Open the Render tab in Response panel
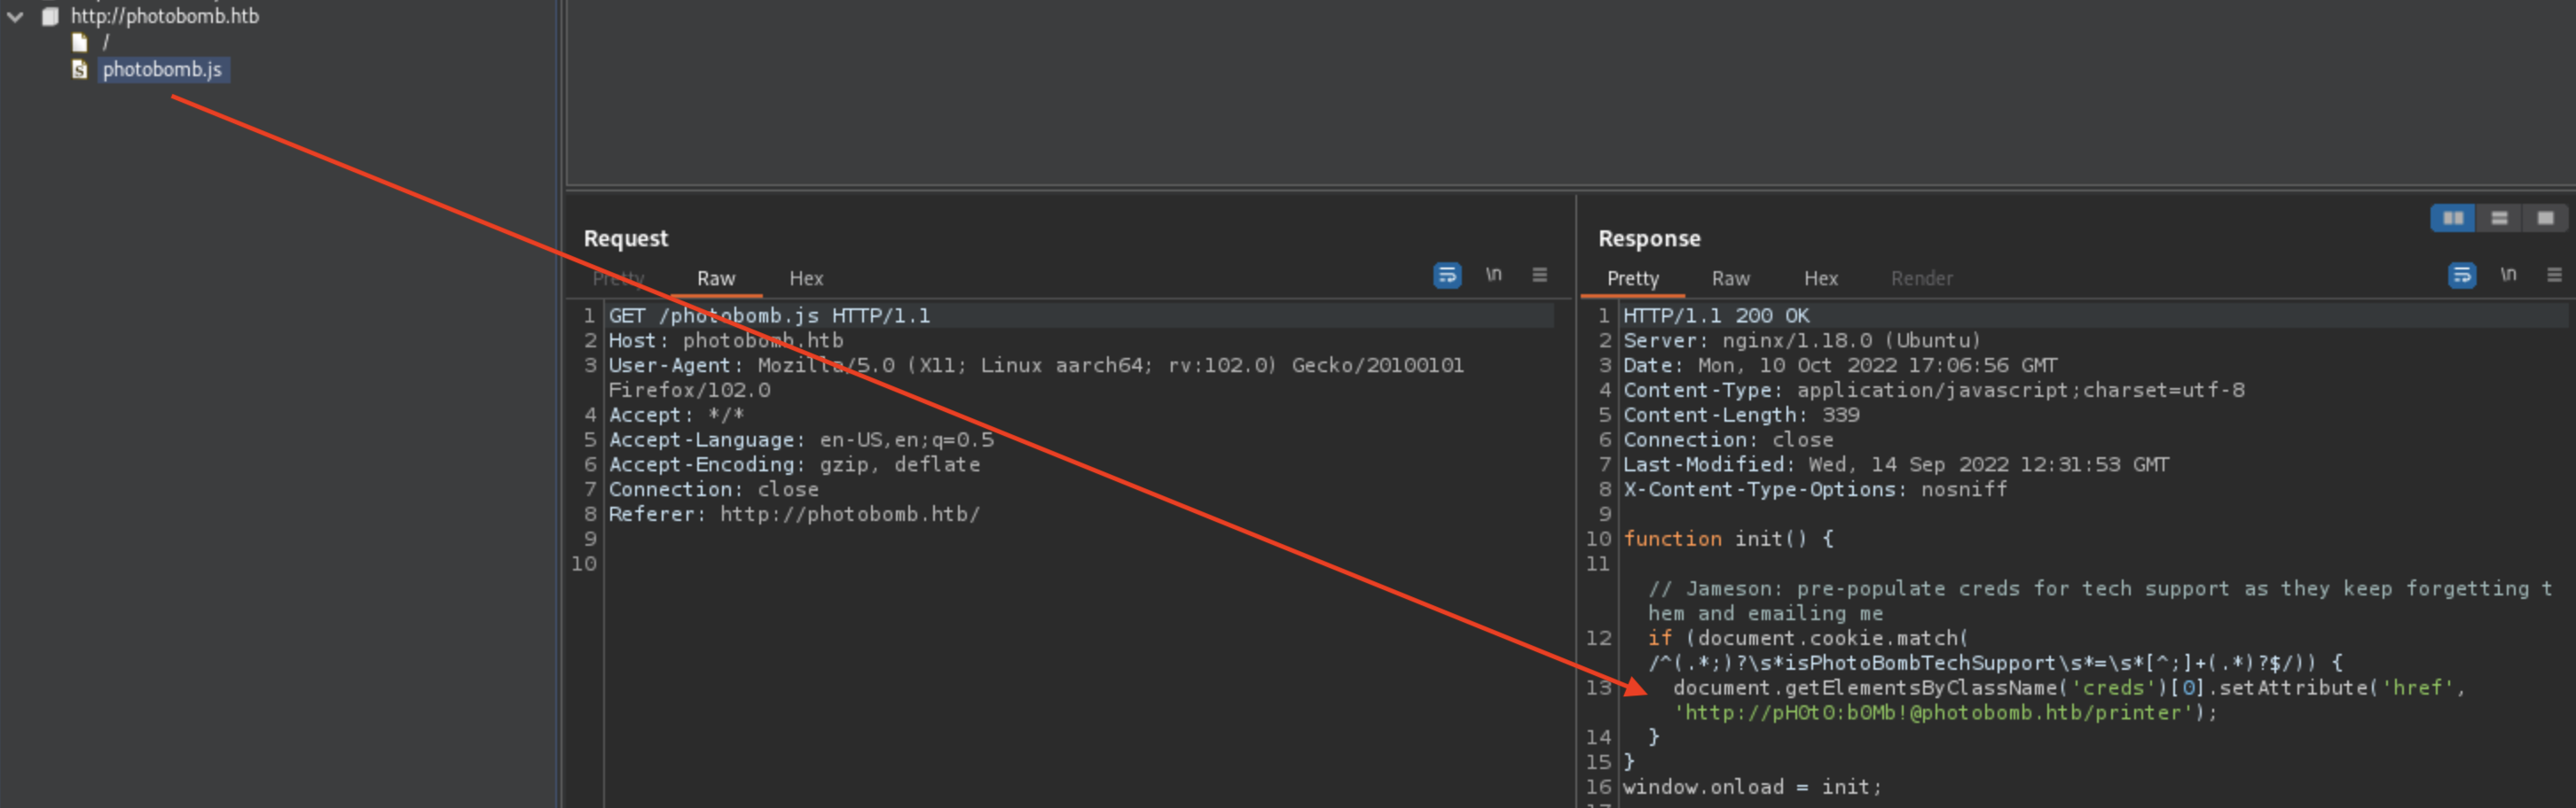This screenshot has width=2576, height=808. (1921, 279)
